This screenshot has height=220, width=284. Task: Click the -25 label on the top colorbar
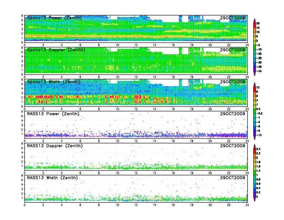pyautogui.click(x=259, y=58)
